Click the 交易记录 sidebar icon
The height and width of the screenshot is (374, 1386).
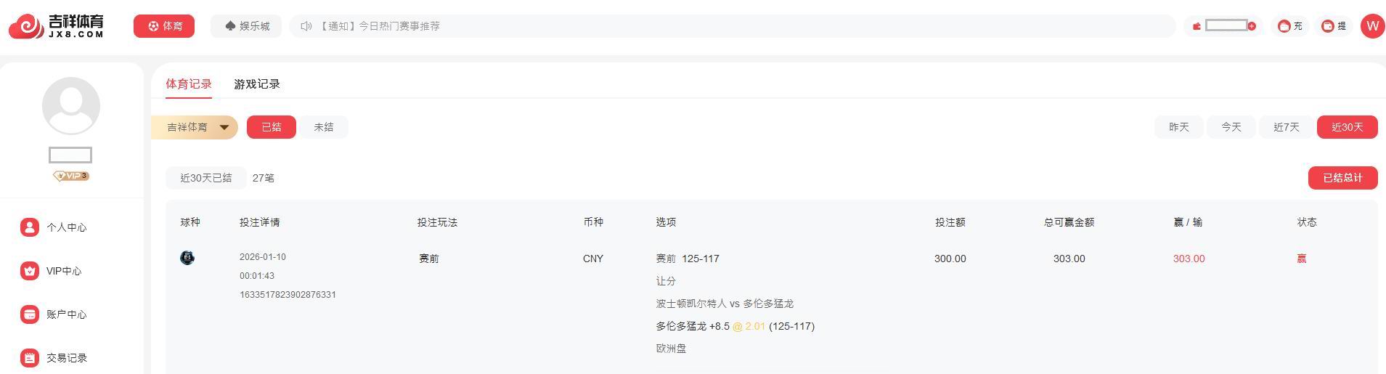pyautogui.click(x=29, y=358)
